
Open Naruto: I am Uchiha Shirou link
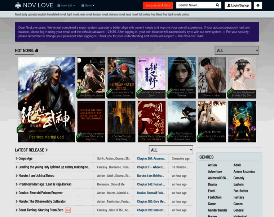tap(36, 176)
